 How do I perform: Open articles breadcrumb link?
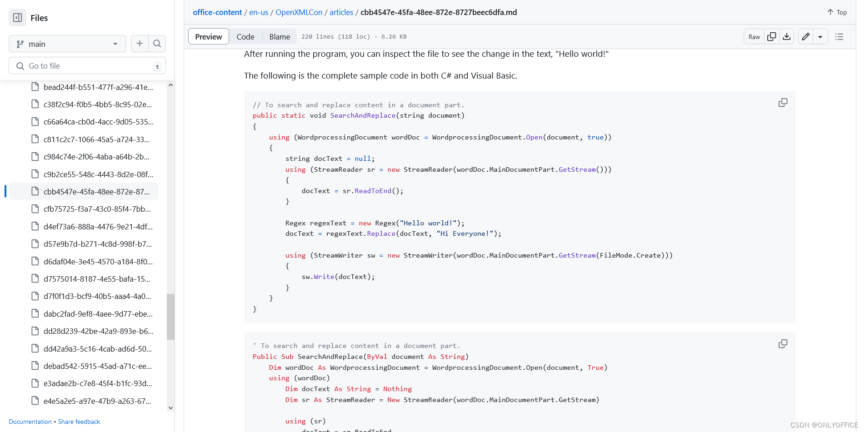pyautogui.click(x=341, y=12)
